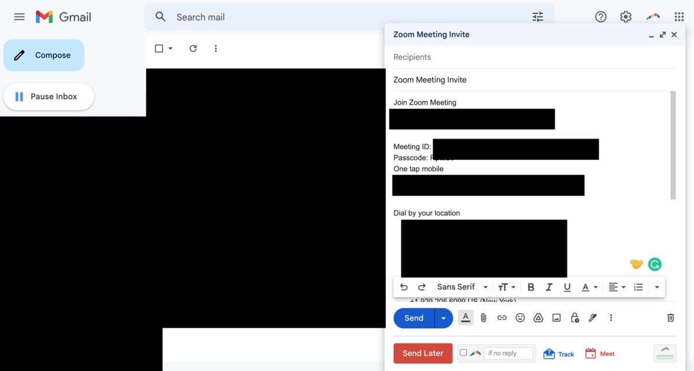
Task: Refresh the inbox
Action: pos(193,49)
